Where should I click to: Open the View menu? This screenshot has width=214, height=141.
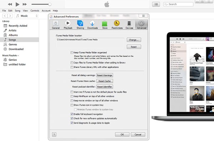click(25, 11)
